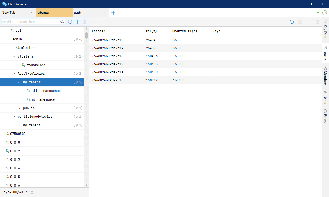
Task: Click the green flag icon
Action: point(318,13)
